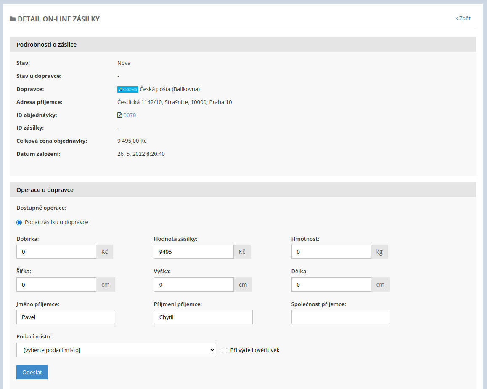Open order ID 0070 link

130,115
